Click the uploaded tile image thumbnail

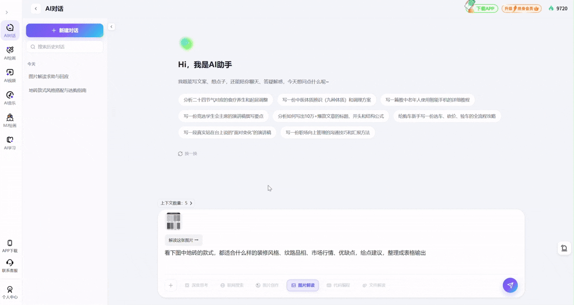(x=173, y=221)
